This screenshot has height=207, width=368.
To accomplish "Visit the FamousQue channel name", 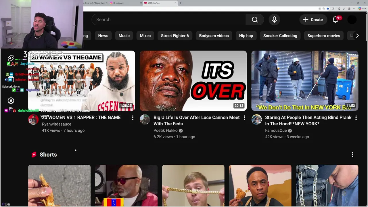I will pyautogui.click(x=276, y=130).
